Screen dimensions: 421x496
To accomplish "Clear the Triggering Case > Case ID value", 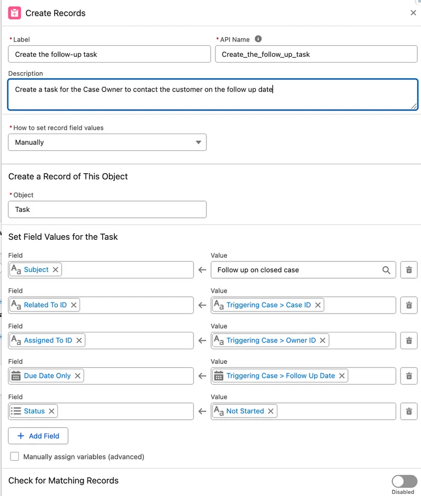I will pos(318,305).
